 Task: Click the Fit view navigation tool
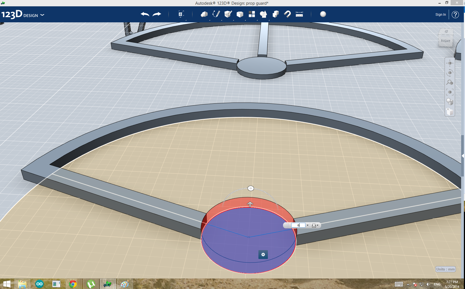pyautogui.click(x=450, y=92)
